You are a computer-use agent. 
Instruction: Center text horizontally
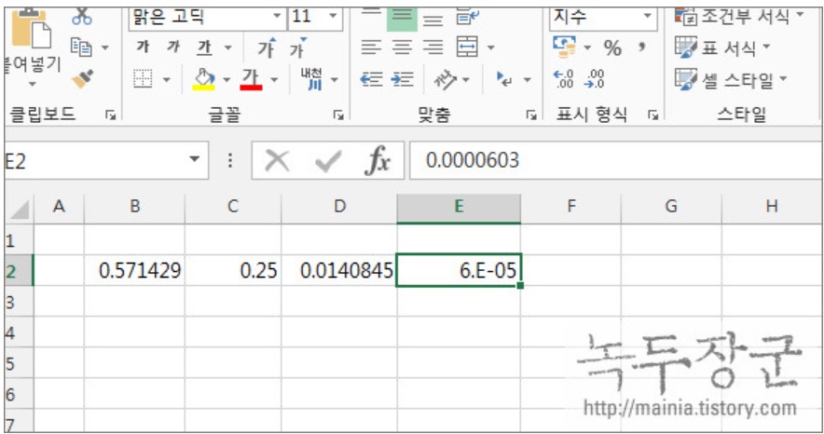[402, 47]
